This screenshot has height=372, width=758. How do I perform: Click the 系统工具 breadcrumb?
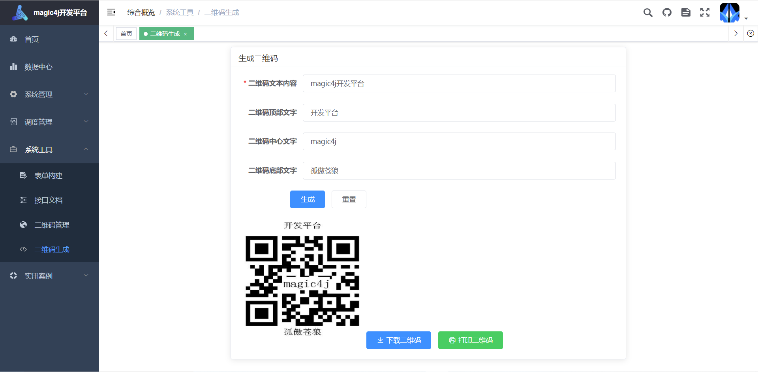click(180, 13)
